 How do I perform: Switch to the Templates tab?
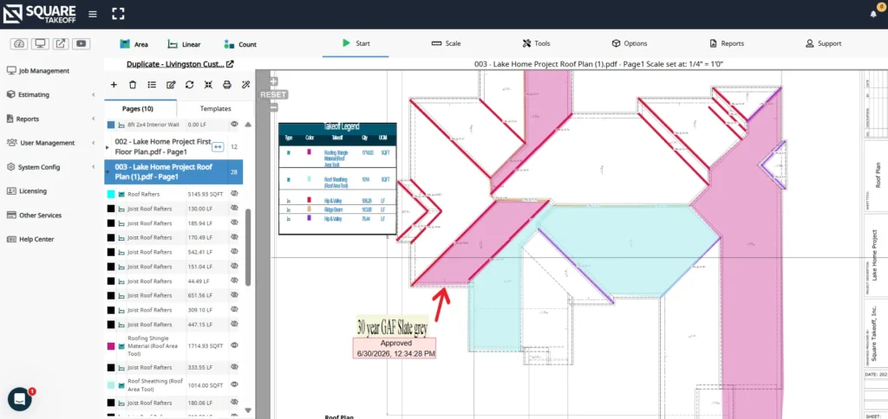[x=215, y=108]
